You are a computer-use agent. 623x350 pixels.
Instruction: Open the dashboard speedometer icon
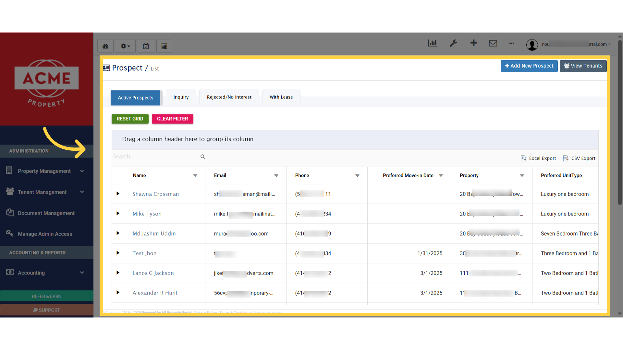[105, 46]
